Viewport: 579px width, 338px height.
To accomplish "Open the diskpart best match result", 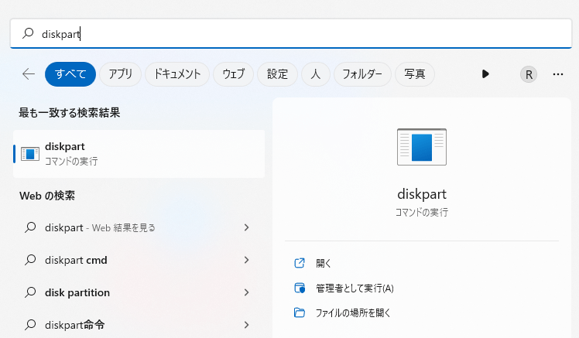I will 139,153.
